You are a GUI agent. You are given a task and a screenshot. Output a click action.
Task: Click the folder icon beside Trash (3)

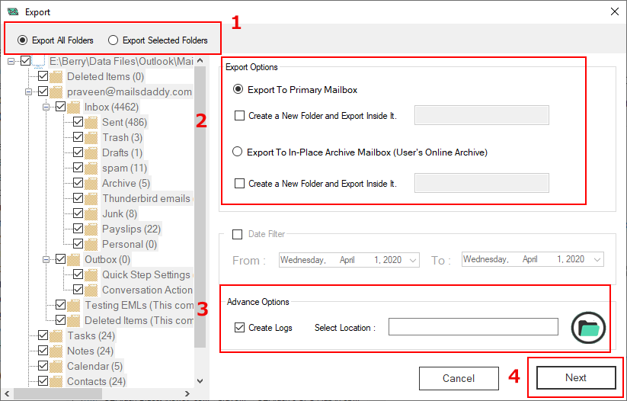tap(91, 138)
